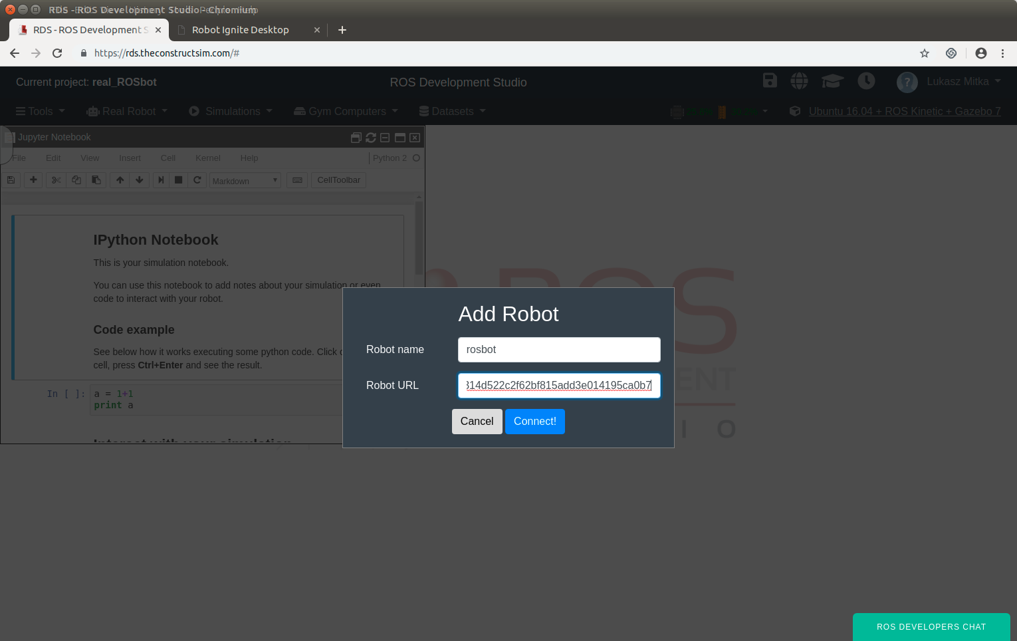Screen dimensions: 1017x641
Task: Reload the current page
Action: pos(57,53)
